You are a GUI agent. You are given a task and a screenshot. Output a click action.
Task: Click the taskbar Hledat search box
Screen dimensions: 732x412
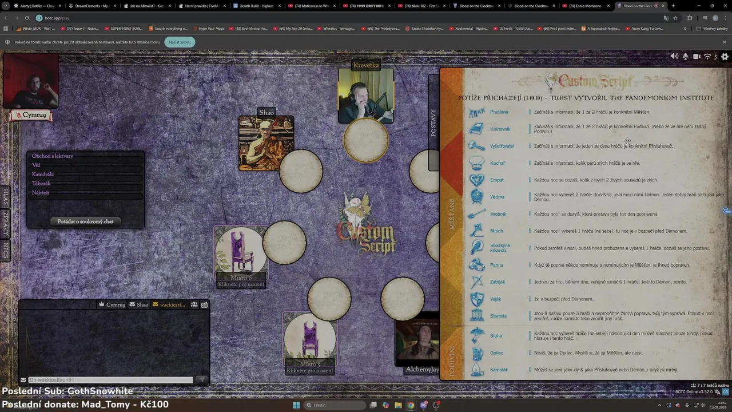coord(336,405)
